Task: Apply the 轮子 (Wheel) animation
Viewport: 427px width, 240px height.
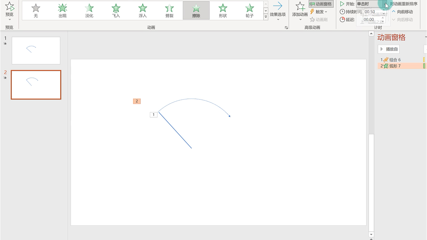Action: click(x=249, y=10)
